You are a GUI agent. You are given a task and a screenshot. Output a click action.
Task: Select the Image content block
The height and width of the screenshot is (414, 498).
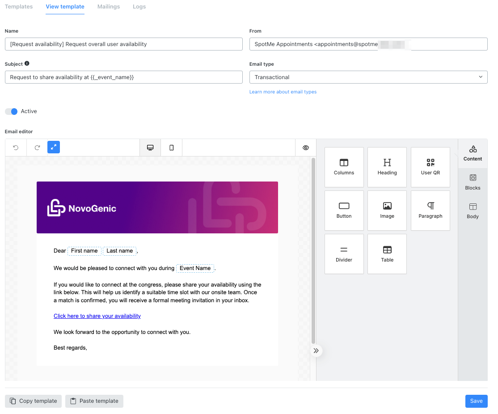[x=387, y=211]
